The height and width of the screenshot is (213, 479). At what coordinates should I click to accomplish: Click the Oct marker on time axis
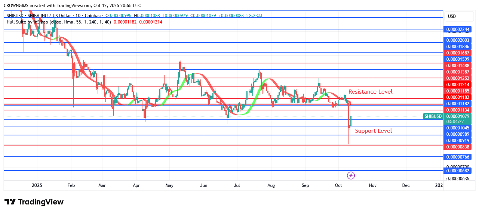pyautogui.click(x=338, y=185)
